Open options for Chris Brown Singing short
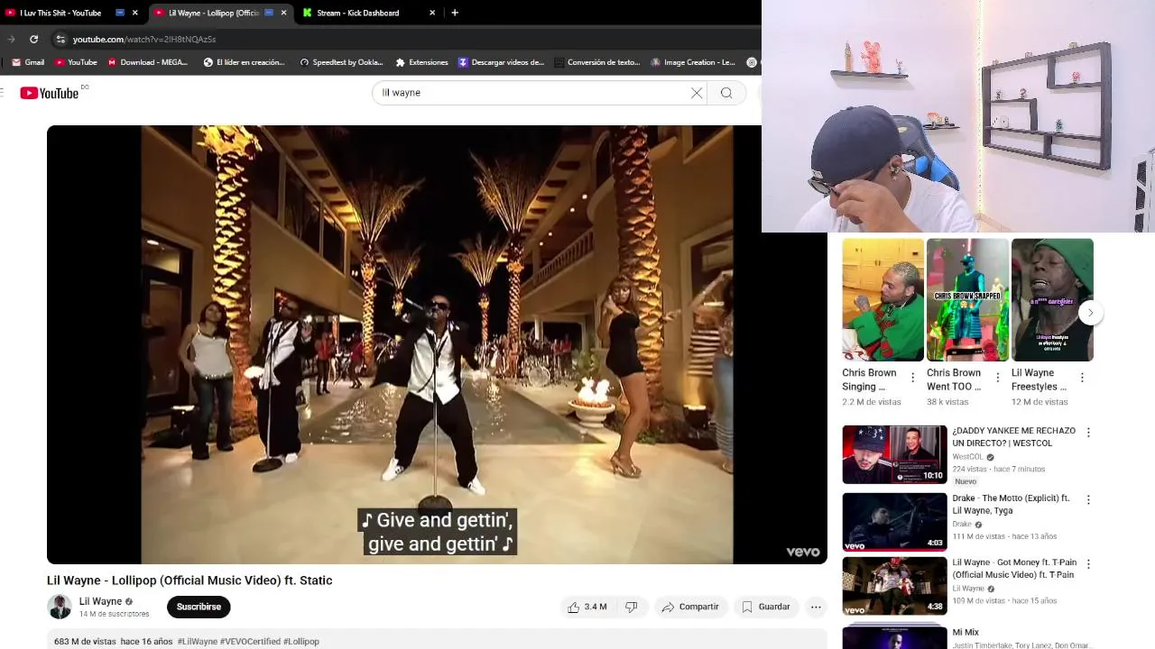The image size is (1155, 649). point(912,378)
